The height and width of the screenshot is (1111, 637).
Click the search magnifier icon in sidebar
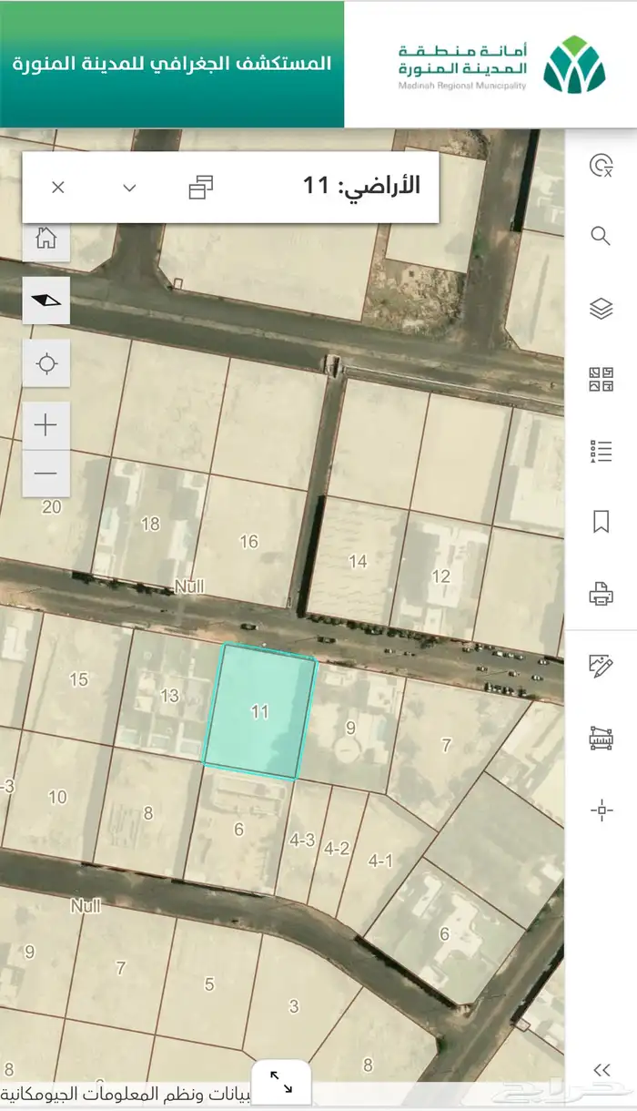[601, 237]
